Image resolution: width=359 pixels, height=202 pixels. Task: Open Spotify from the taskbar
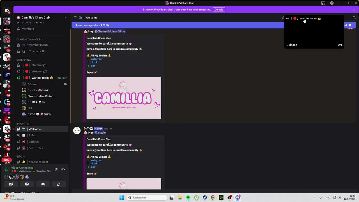pos(188,198)
